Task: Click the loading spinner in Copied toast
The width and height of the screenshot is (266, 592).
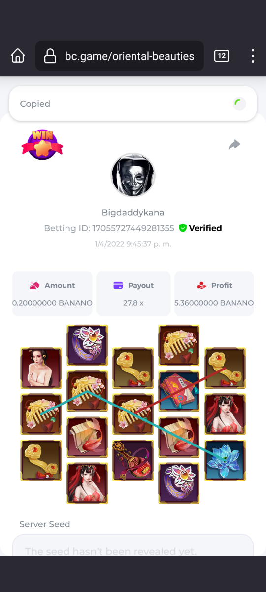Action: 239,104
